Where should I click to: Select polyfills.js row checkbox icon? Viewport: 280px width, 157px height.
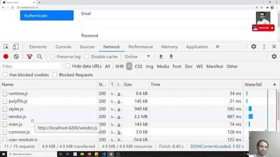(5, 101)
